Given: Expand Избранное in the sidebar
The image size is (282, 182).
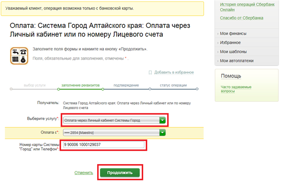Looking at the screenshot, I should (230, 43).
